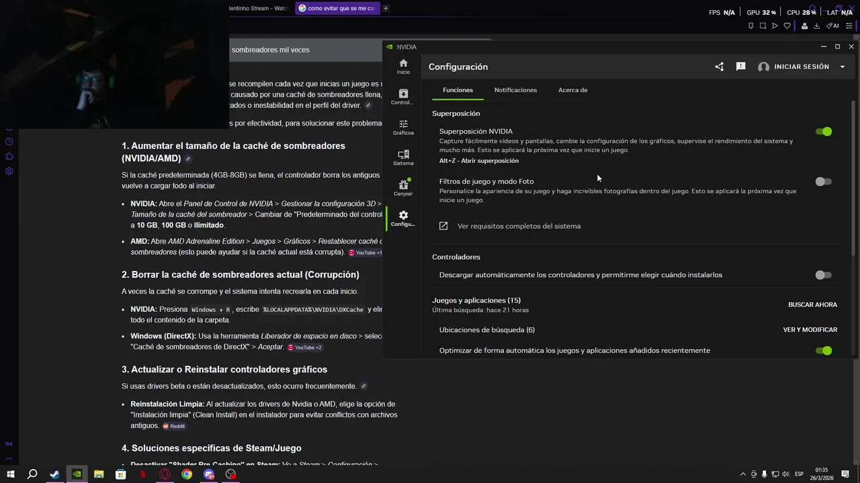Click BUSCAR AHORA for games and apps

tap(812, 305)
